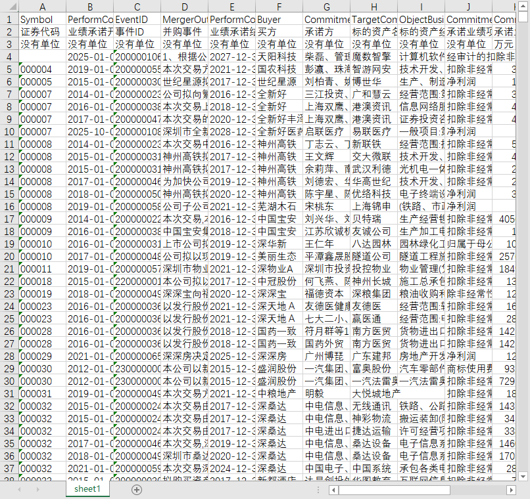Image resolution: width=530 pixels, height=499 pixels.
Task: Click target cell 贝特瑞
Action: 374,219
